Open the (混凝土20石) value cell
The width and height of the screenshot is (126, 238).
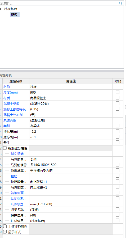pos(71,104)
